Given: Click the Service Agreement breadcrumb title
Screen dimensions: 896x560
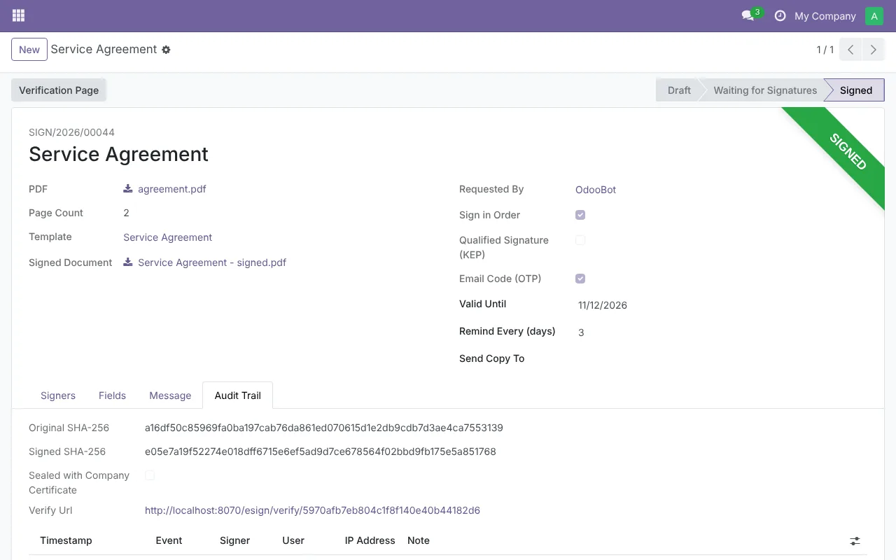Looking at the screenshot, I should [104, 50].
